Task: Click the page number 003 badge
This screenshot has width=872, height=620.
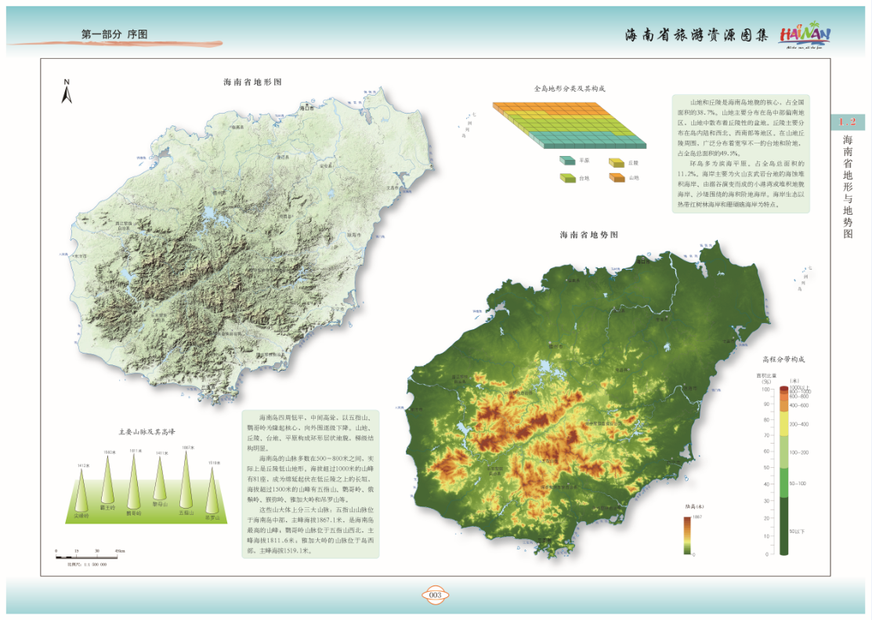Action: tap(436, 595)
